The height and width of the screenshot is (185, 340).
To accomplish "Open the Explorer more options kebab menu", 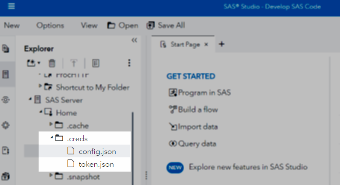I will coord(129,63).
